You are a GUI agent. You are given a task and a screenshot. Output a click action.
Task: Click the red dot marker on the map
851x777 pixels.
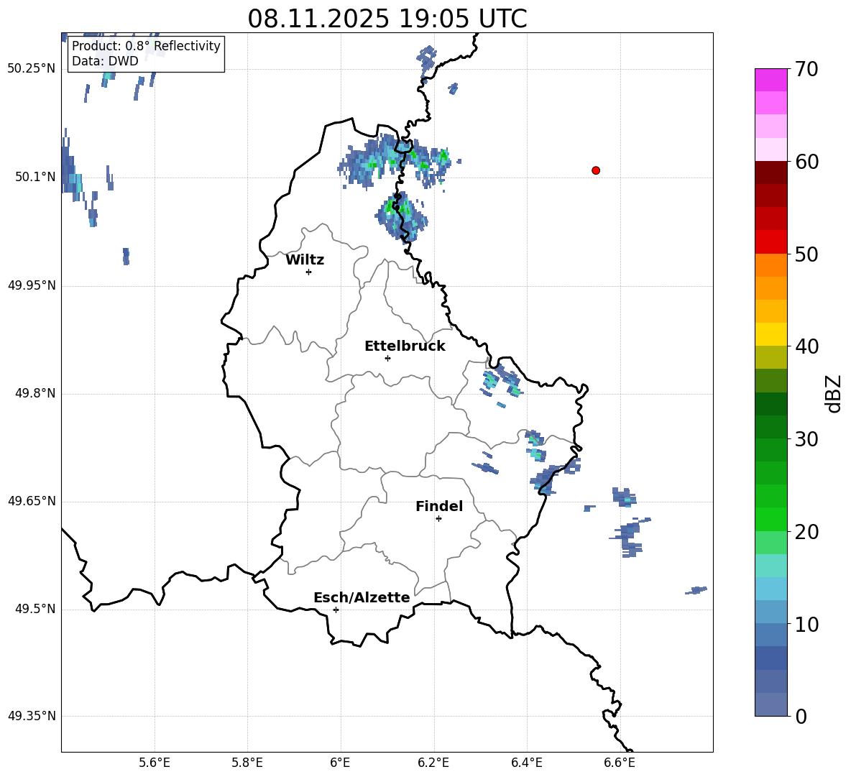596,170
